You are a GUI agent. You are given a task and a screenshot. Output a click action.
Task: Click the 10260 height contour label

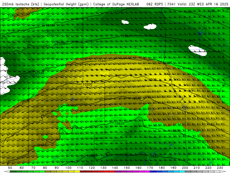click(x=12, y=16)
